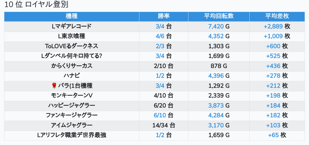Click Lダンベル何キロ持てる? machine name
Viewport: 309px width, 145px height.
click(x=72, y=56)
